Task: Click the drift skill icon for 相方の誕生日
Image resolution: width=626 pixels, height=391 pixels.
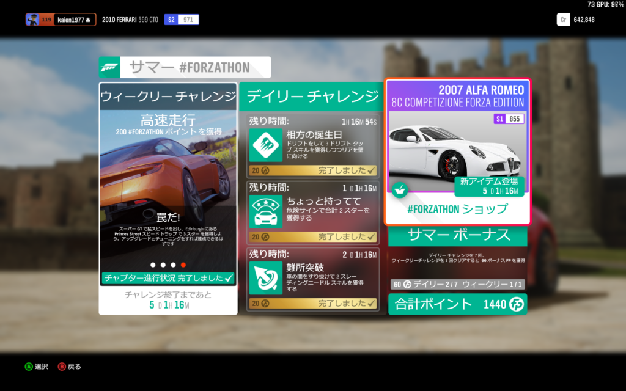Action: click(x=265, y=145)
